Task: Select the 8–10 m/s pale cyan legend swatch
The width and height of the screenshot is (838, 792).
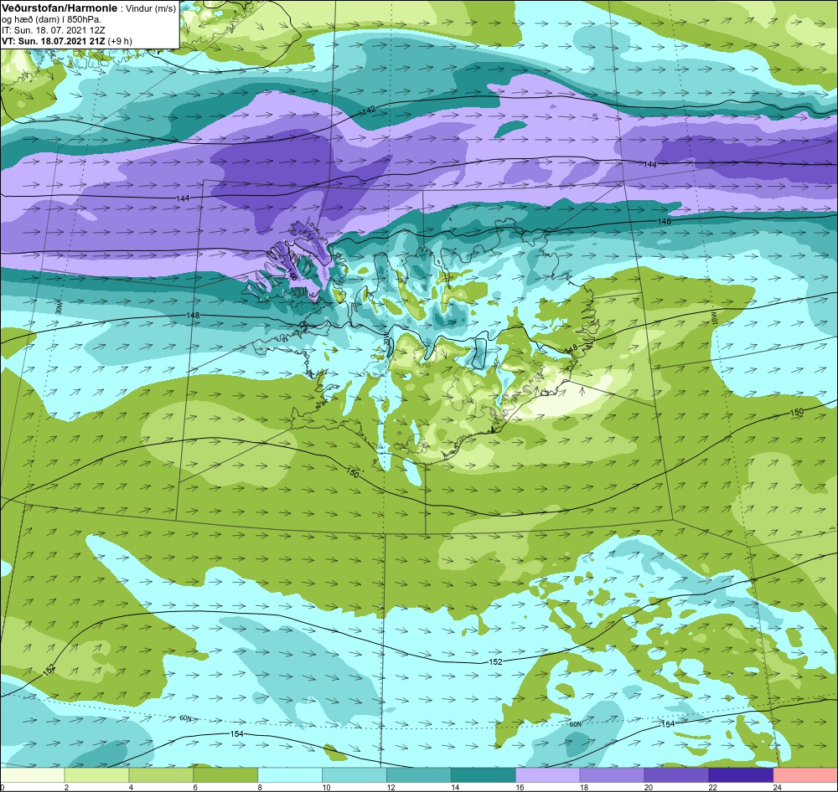Action: point(290,774)
